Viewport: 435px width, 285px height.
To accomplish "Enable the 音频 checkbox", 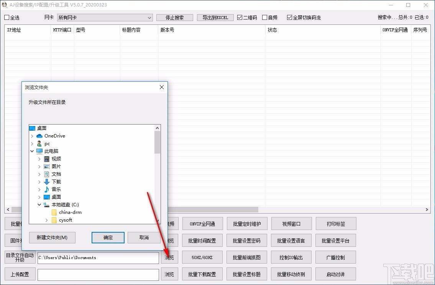I will pyautogui.click(x=265, y=18).
